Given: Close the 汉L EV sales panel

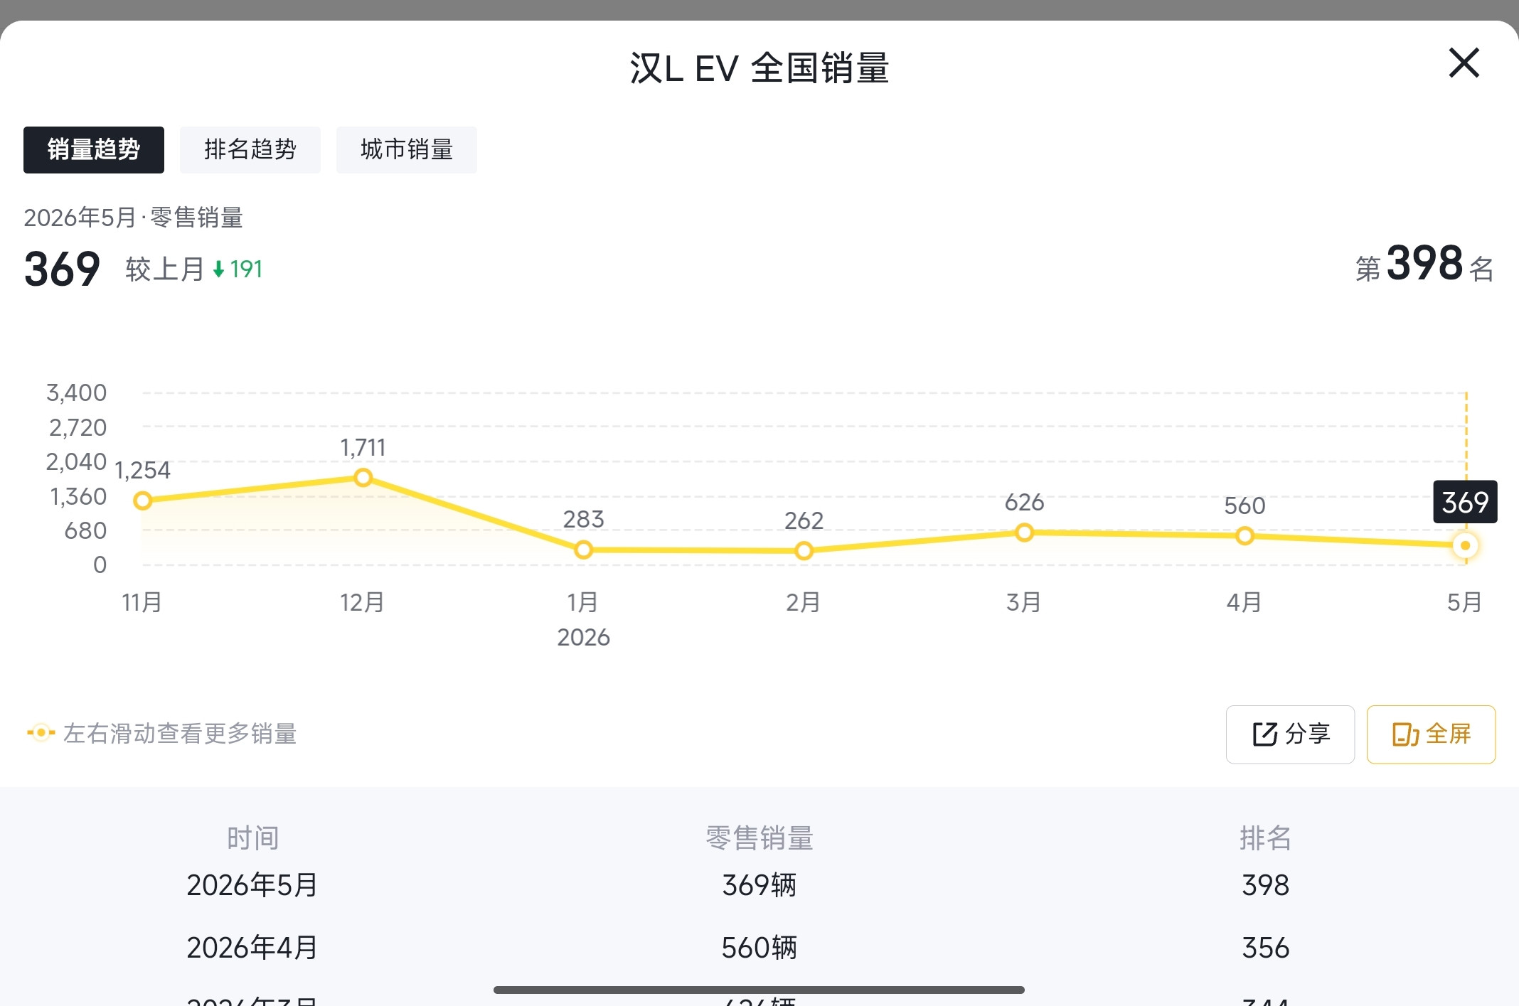Looking at the screenshot, I should [1464, 63].
